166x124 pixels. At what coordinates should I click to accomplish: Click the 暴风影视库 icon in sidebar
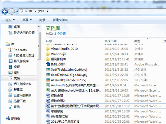11,61
